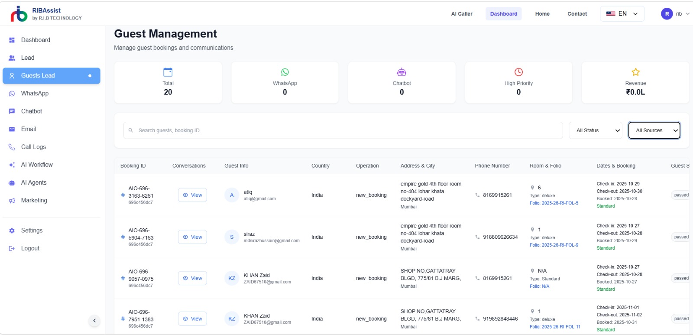
Task: View conversations for guest atiq
Action: [x=192, y=195]
